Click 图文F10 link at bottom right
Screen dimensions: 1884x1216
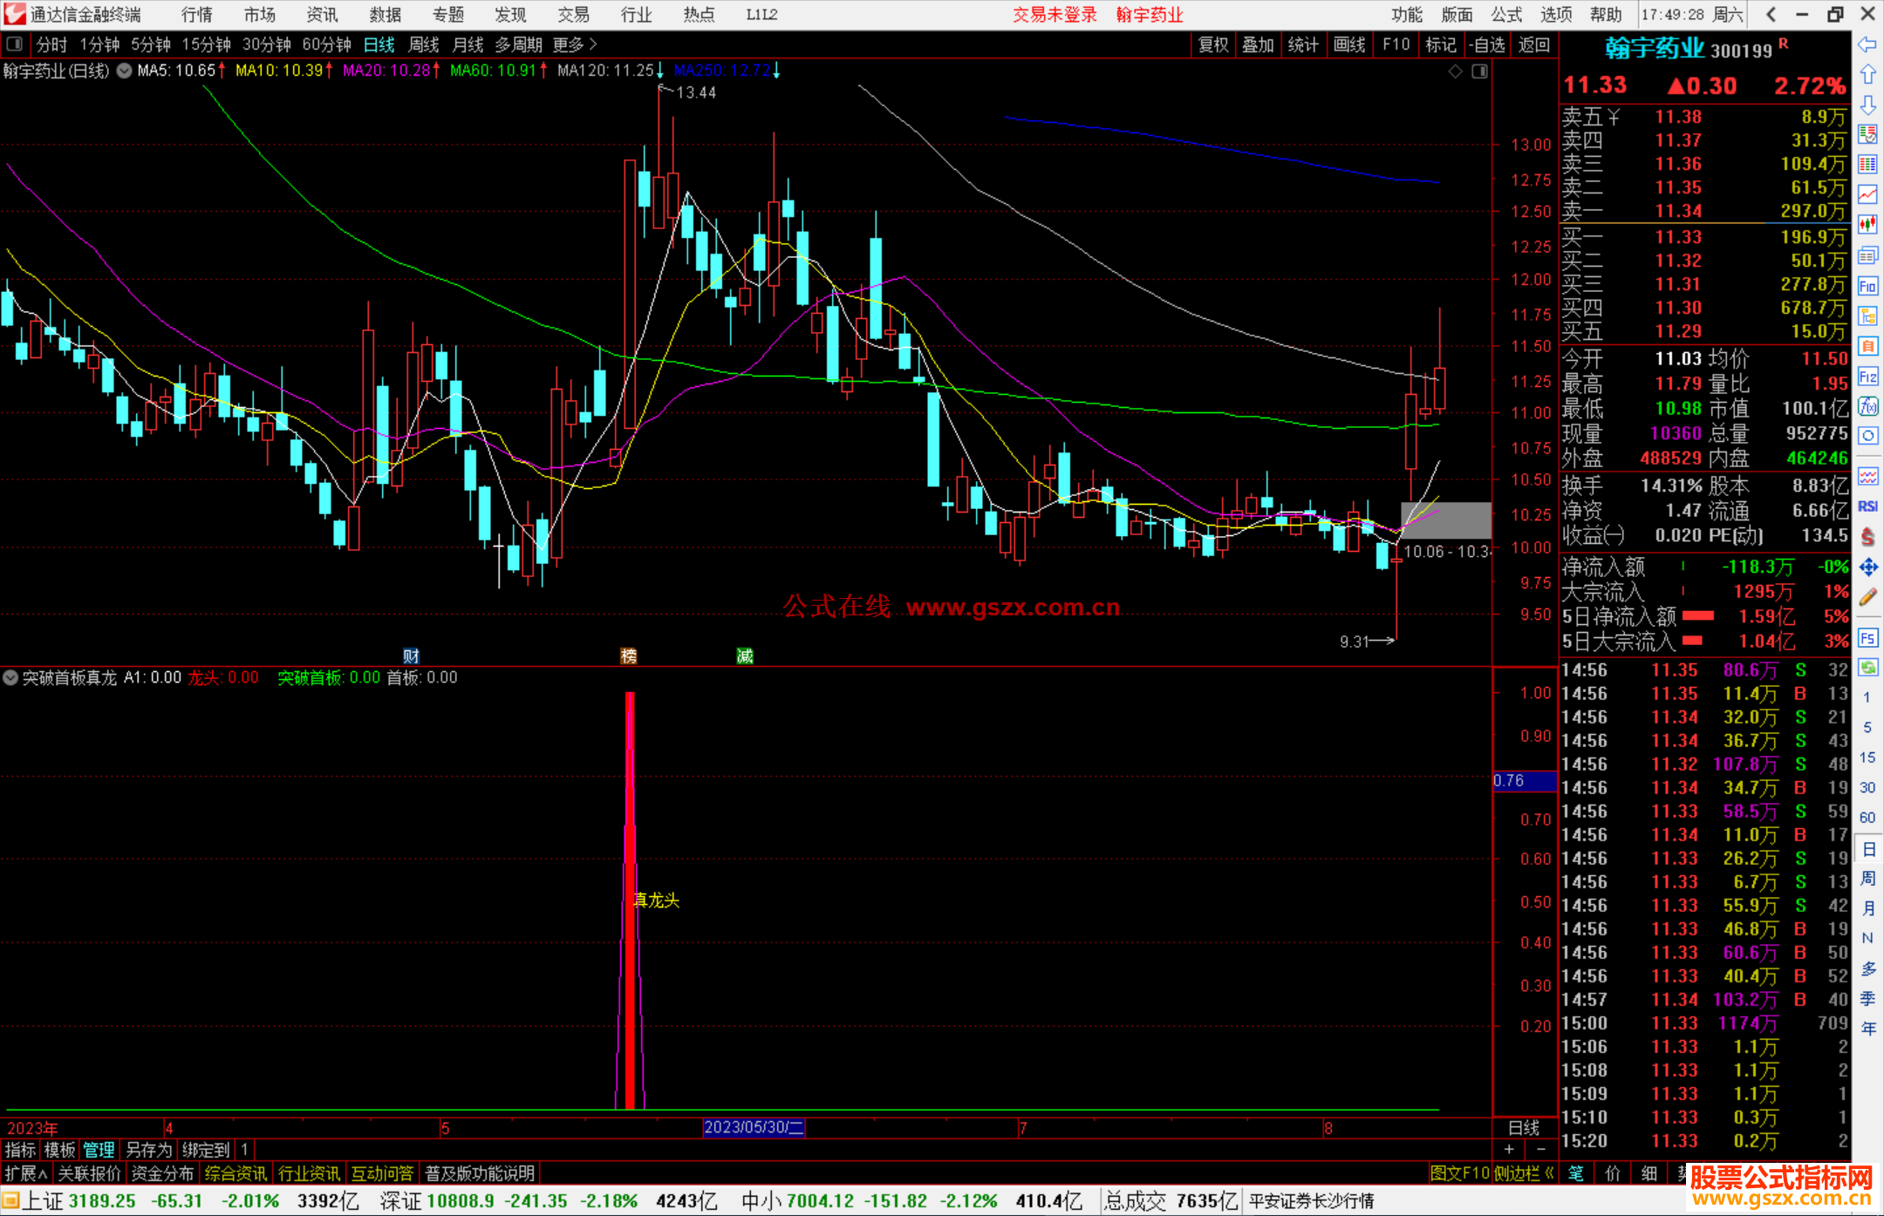pos(1459,1173)
